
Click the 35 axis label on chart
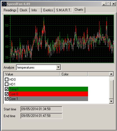[x=7, y=57]
